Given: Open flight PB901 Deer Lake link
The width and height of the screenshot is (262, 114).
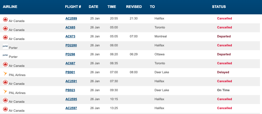Looking at the screenshot, I should point(70,72).
